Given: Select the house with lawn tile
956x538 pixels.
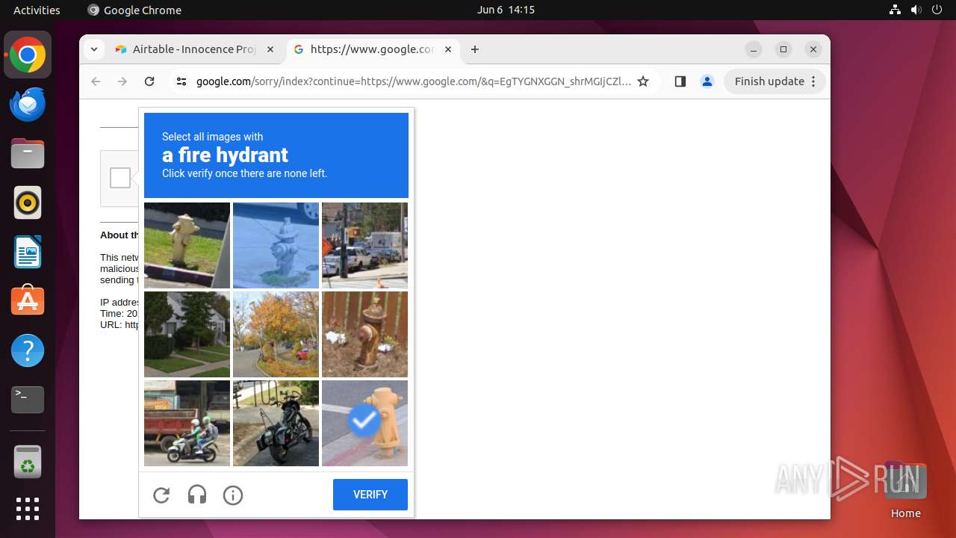Looking at the screenshot, I should 187,334.
